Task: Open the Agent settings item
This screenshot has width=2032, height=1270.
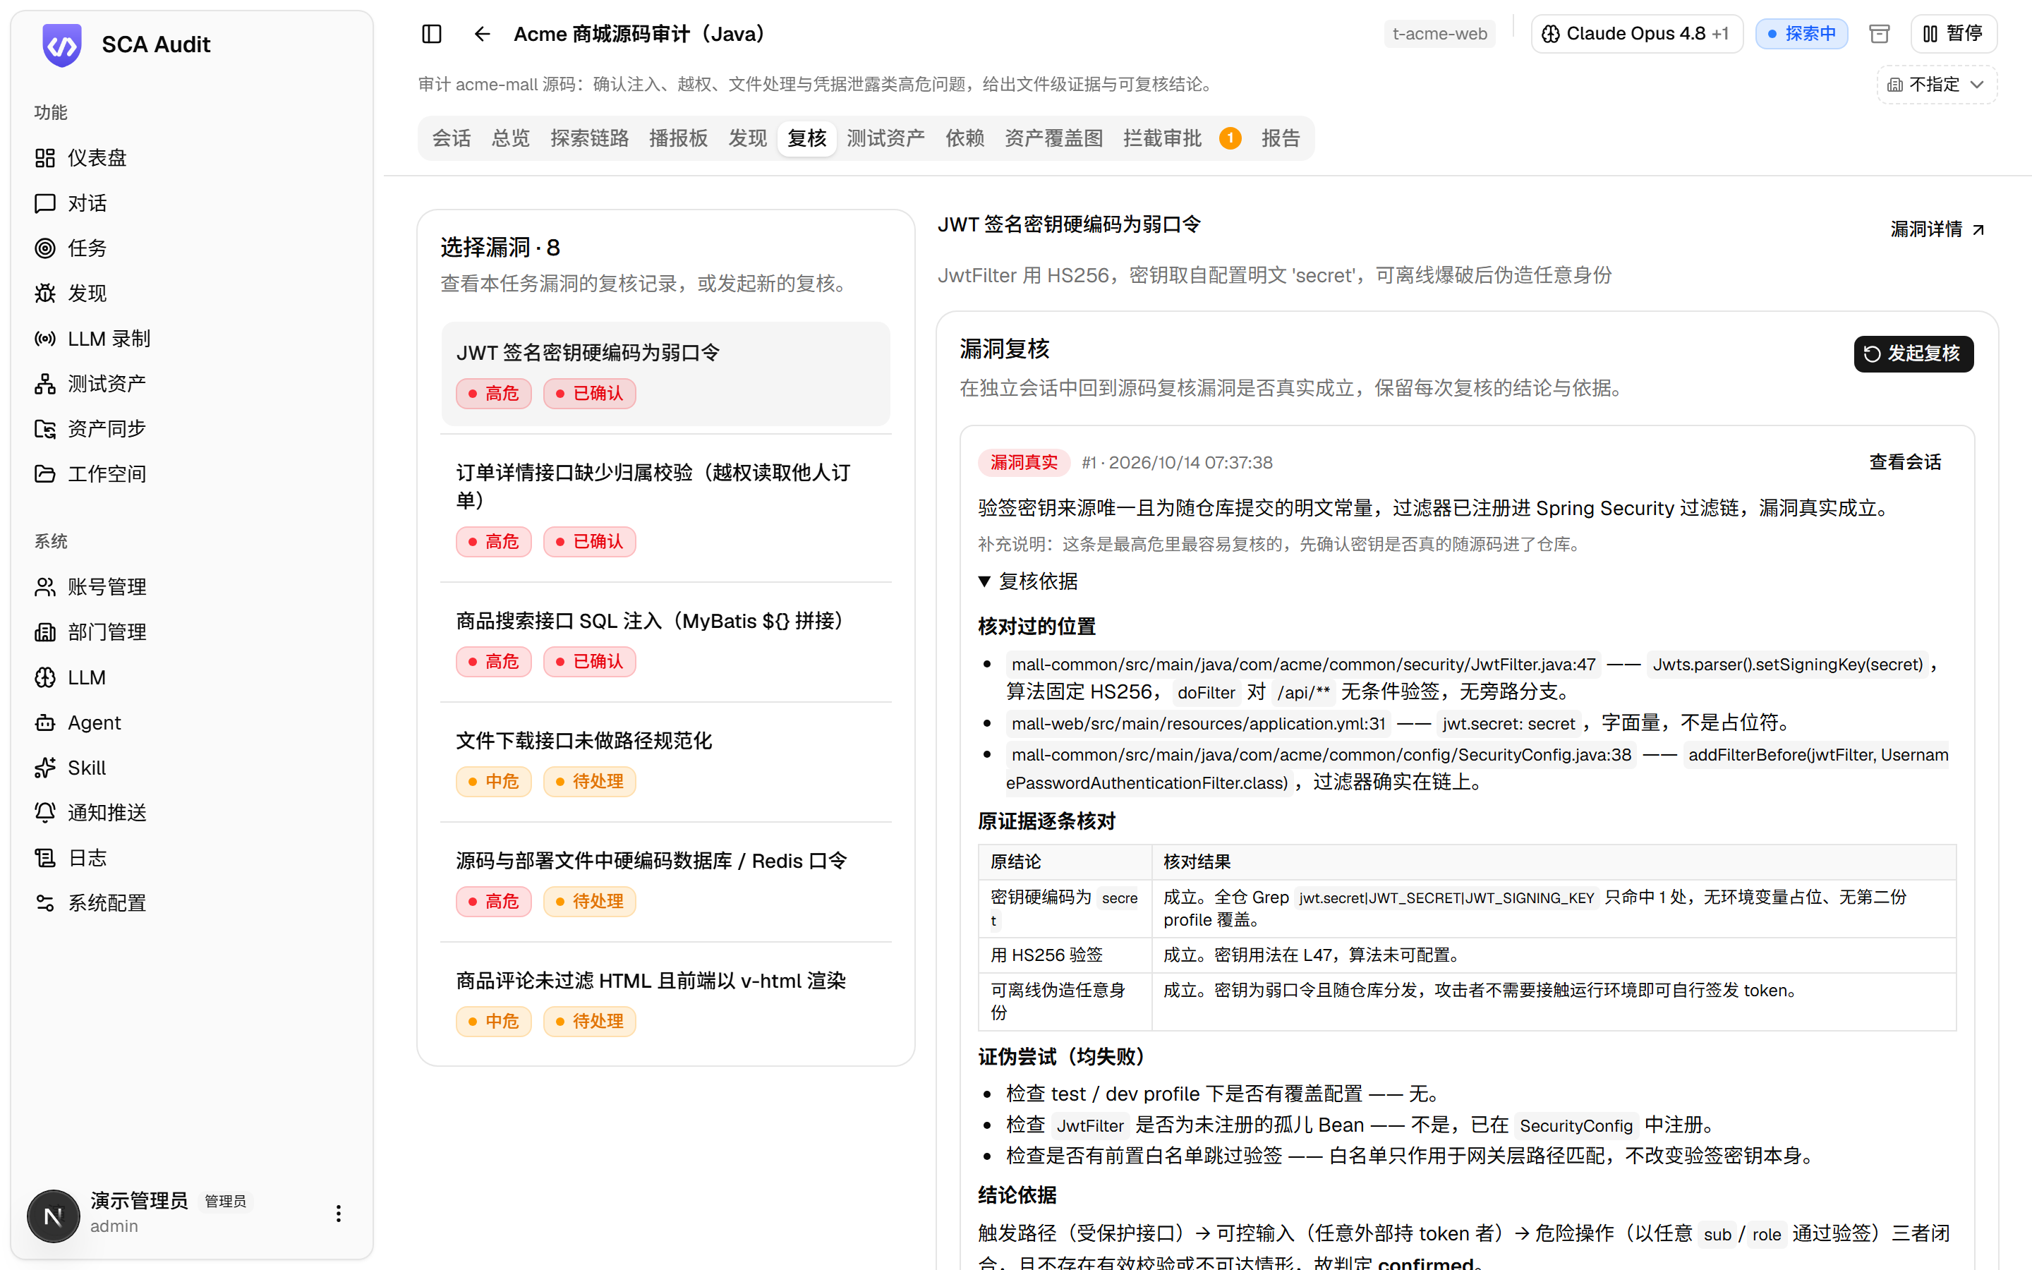Action: (x=191, y=722)
